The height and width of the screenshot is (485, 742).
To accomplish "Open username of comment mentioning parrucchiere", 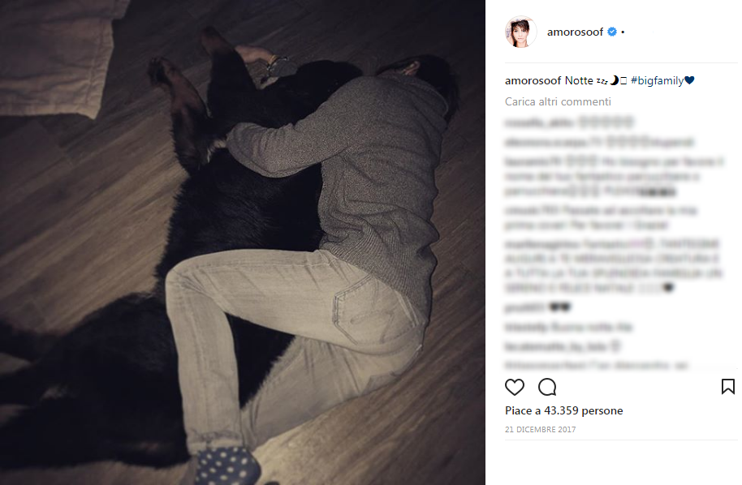I will [533, 161].
